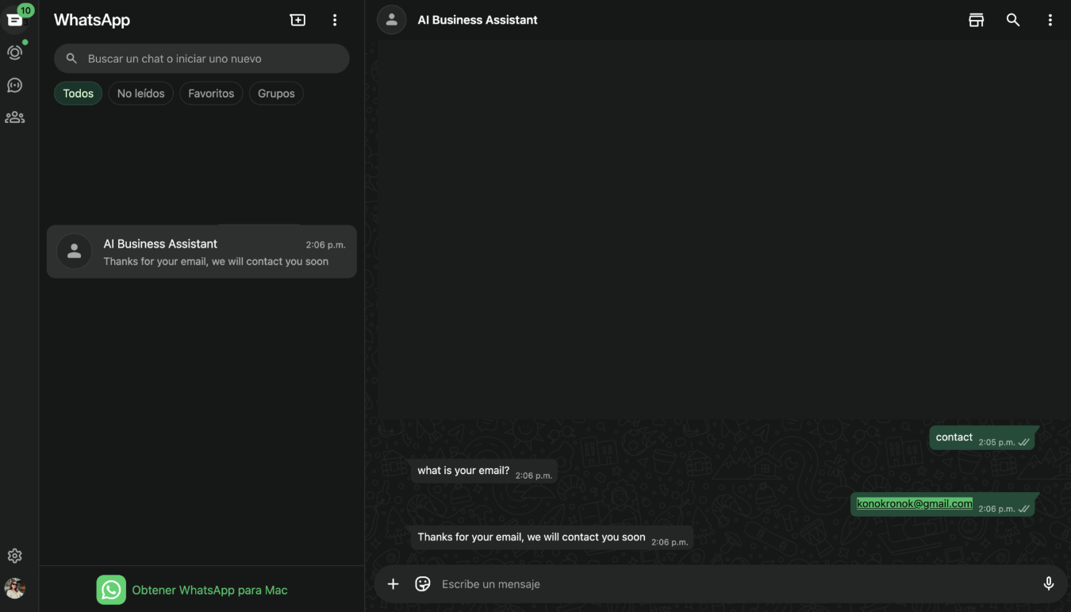Image resolution: width=1071 pixels, height=612 pixels.
Task: Click the new chat icon
Action: (x=297, y=20)
